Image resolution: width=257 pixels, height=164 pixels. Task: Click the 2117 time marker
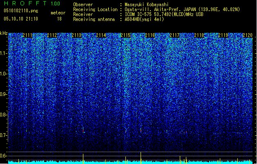174,35
